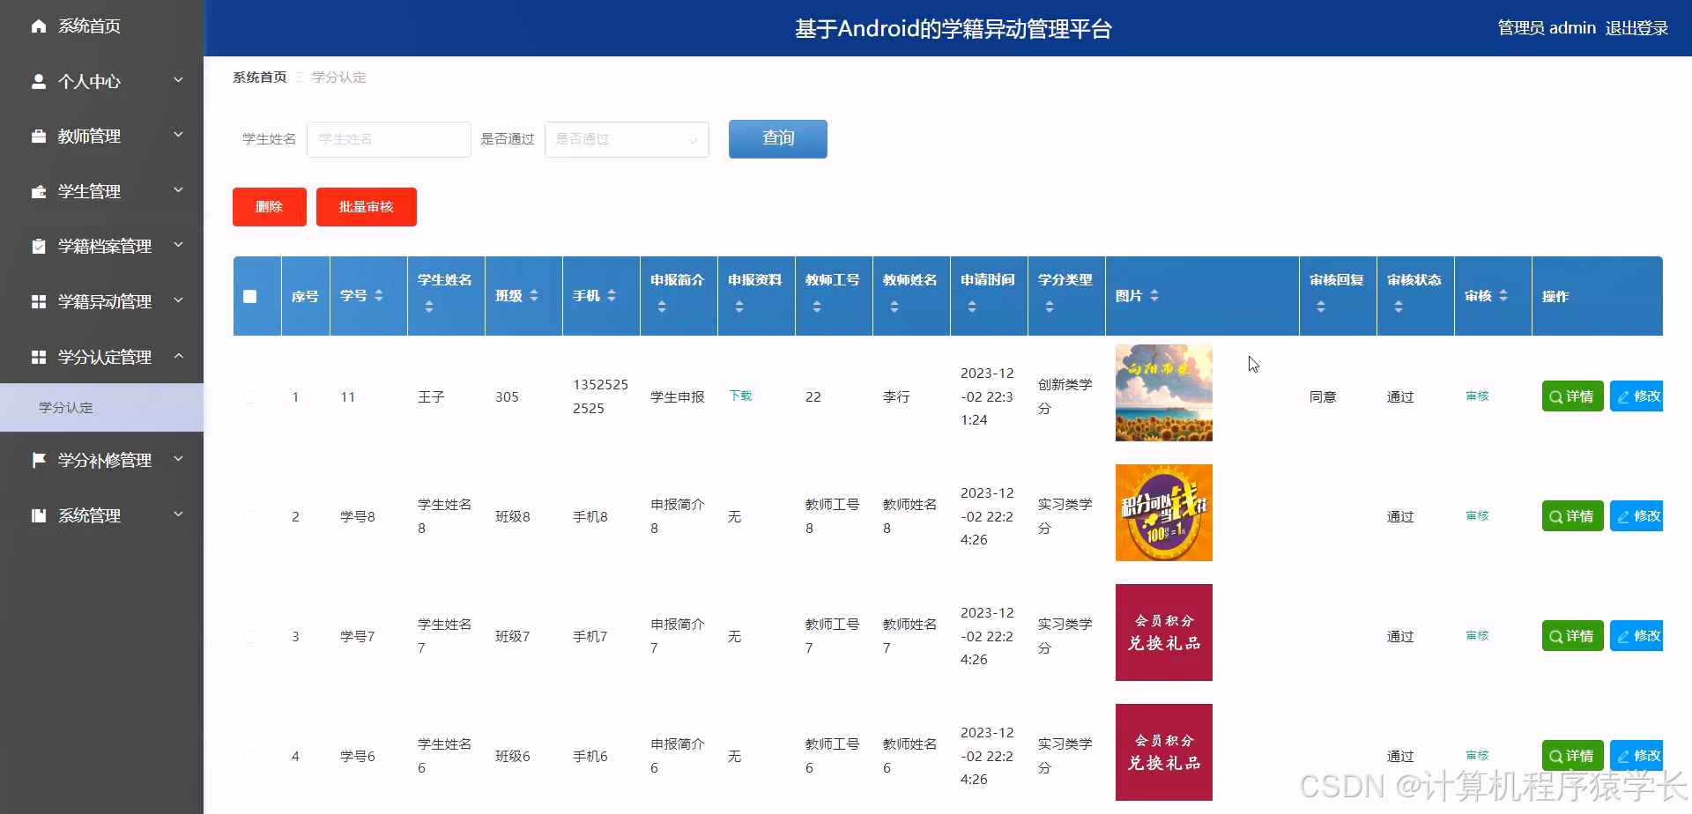Select the 学籍异动管理 grid icon

(37, 300)
